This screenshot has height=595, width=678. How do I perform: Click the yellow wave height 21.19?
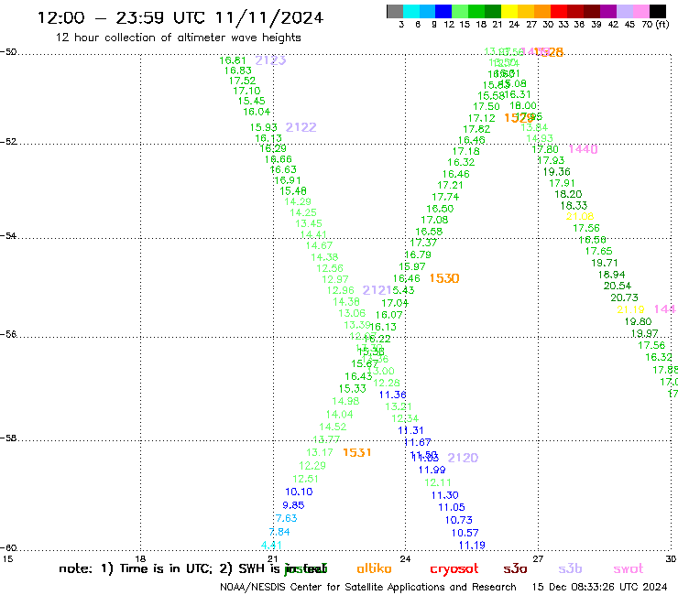click(x=630, y=309)
